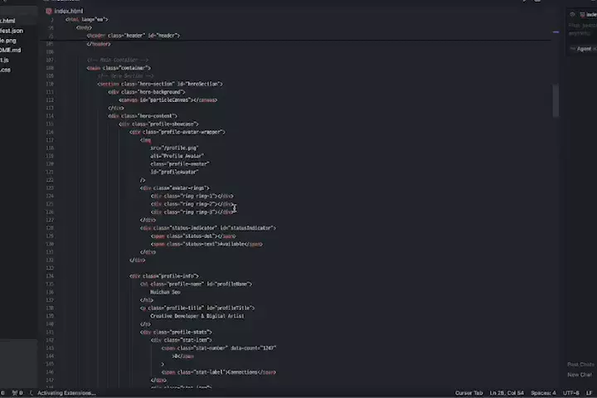Click the src="/profile.png" attribute line
This screenshot has height=398, width=597.
174,148
